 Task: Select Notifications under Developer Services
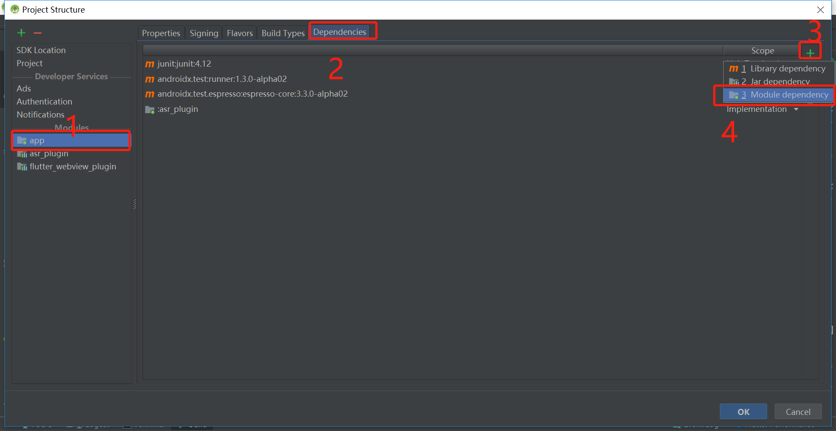coord(72,115)
